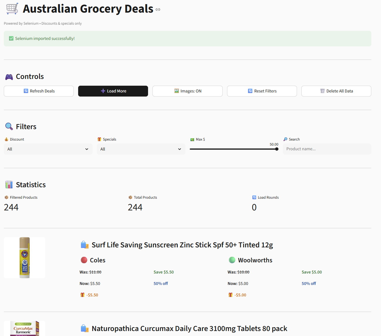Click the Load Rounds value 0

point(254,207)
